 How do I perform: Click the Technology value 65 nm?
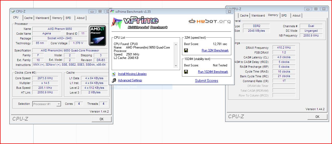(40, 43)
